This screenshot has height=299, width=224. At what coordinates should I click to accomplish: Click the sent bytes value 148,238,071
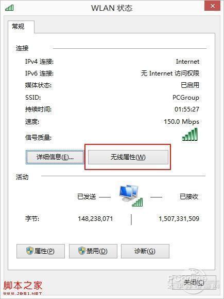click(95, 218)
